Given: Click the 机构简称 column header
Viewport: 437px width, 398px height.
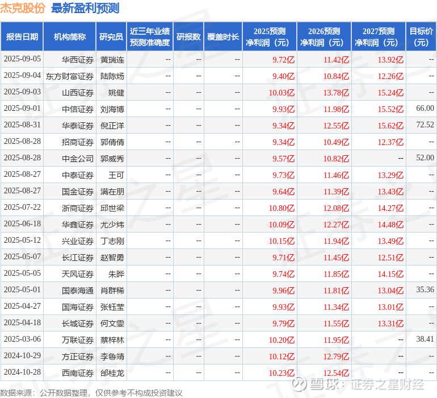Looking at the screenshot, I should [x=70, y=37].
